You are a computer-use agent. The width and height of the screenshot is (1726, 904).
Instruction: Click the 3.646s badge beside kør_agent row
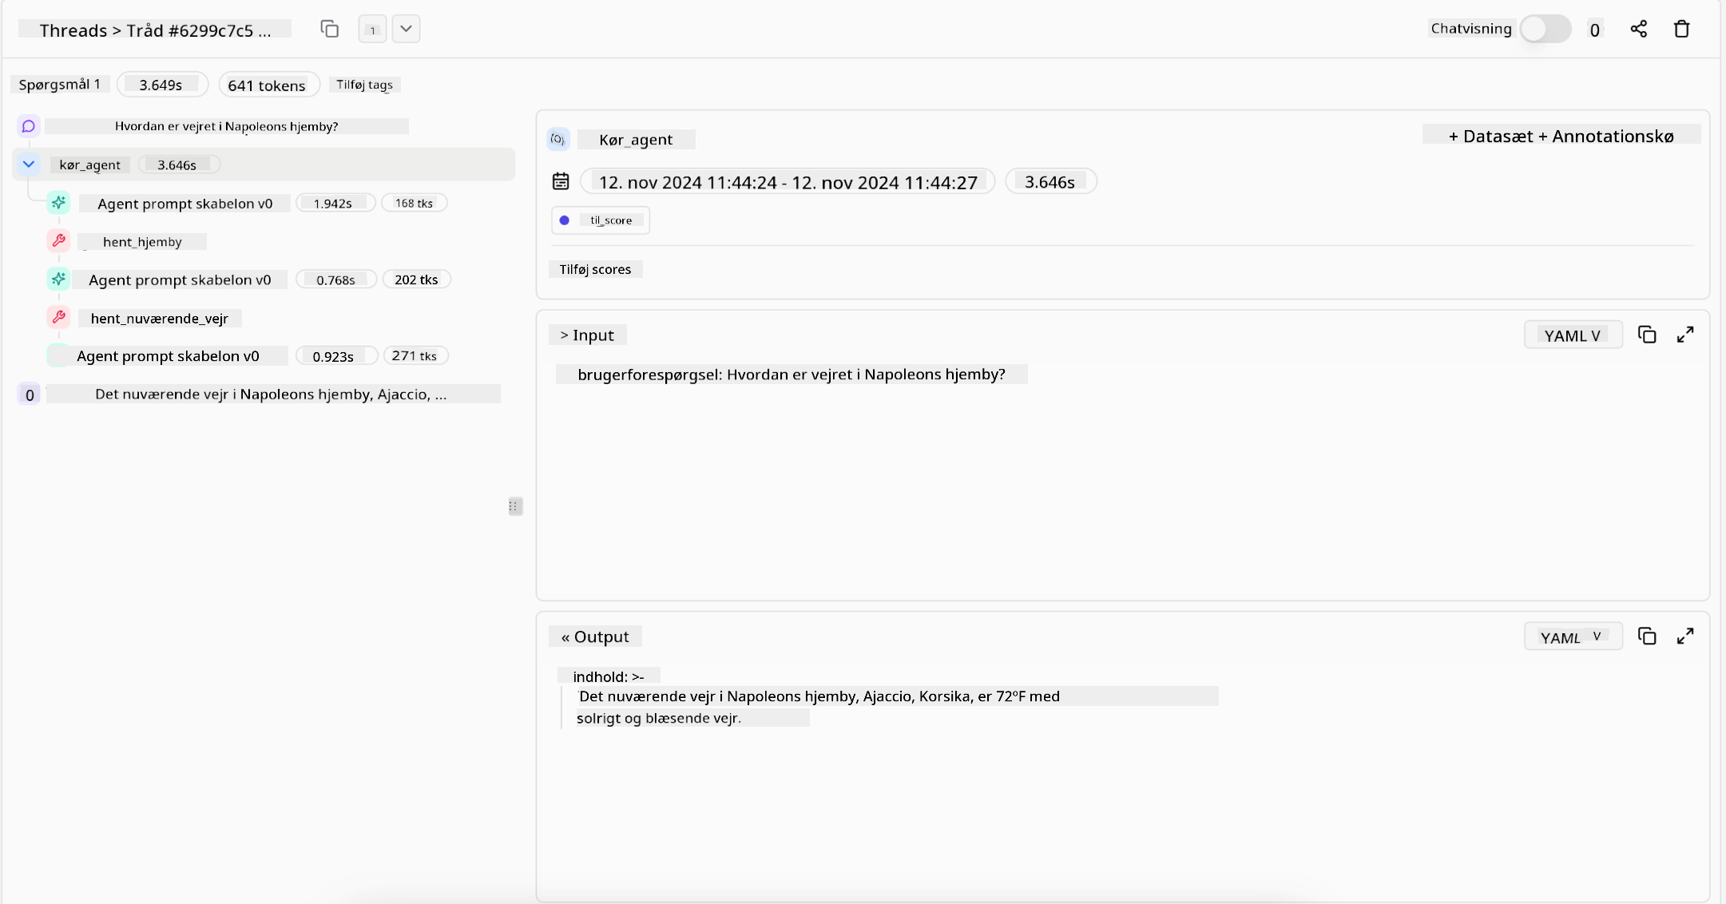pos(178,165)
